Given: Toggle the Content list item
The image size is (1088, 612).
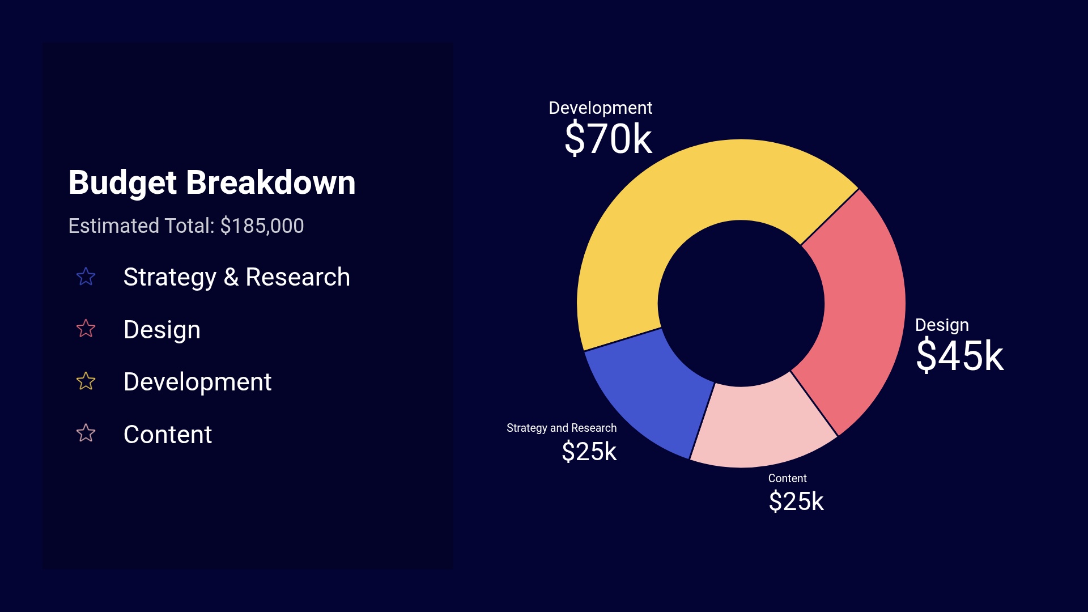Looking at the screenshot, I should (168, 435).
